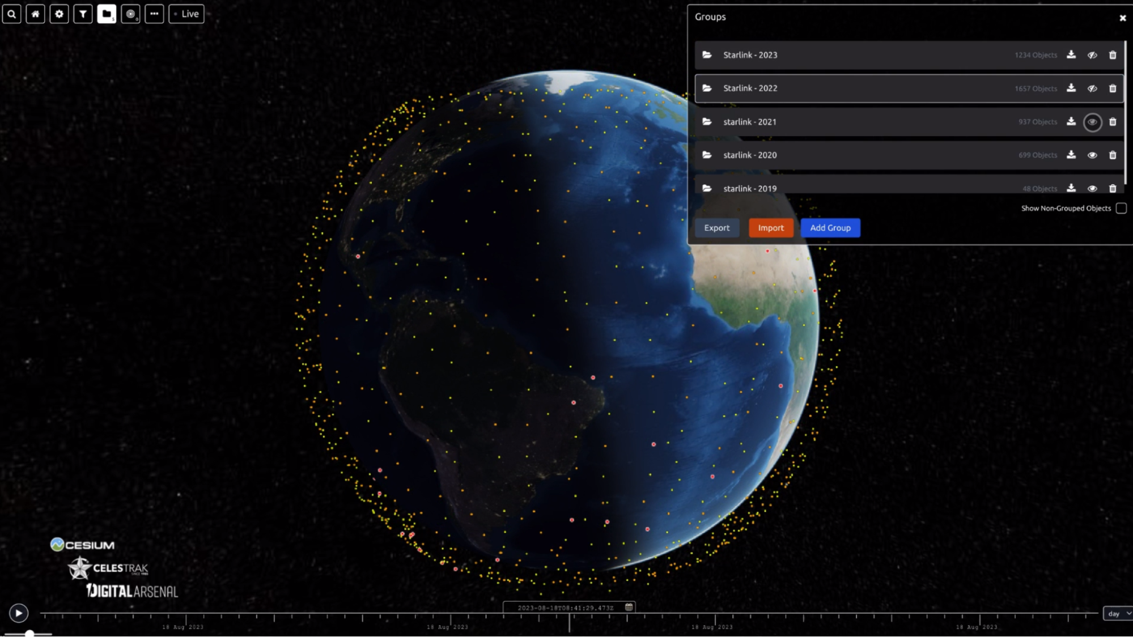Expand the three-dots more menu
The image size is (1133, 637).
point(154,14)
